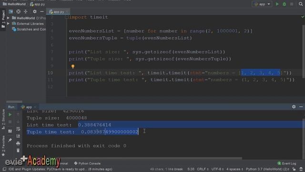Open the Python Console tool tab
The height and width of the screenshot is (172, 305).
click(x=87, y=163)
